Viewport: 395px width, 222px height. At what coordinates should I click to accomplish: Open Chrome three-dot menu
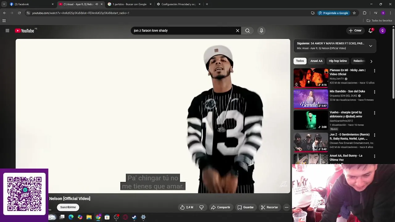pyautogui.click(x=391, y=13)
